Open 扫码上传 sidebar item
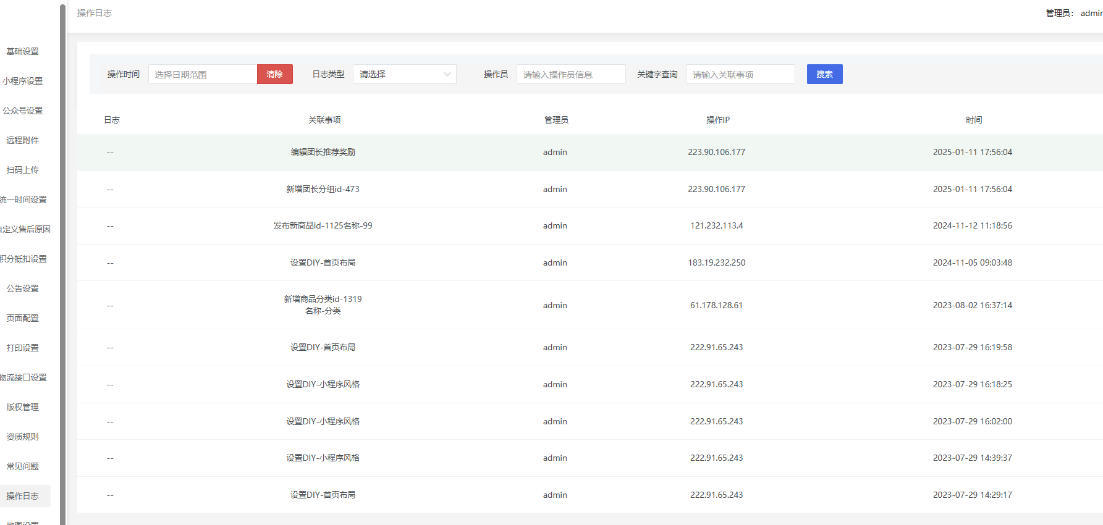The image size is (1103, 525). [23, 170]
